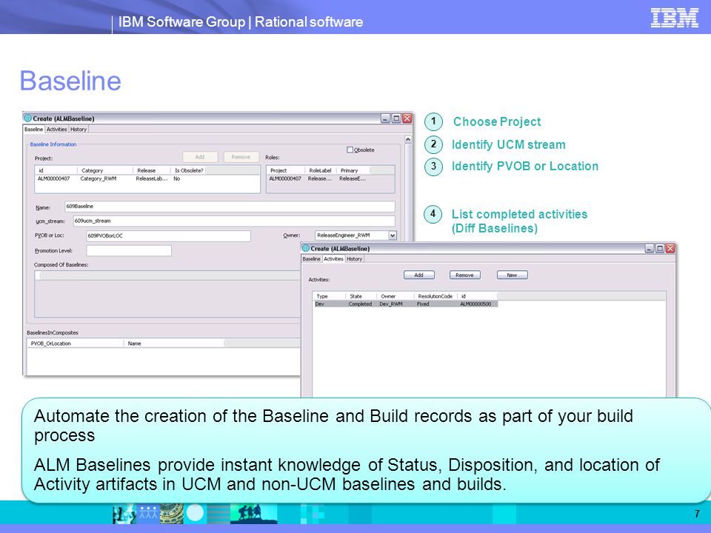Select project row ALM00000407 Category_RWM

[x=147, y=179]
